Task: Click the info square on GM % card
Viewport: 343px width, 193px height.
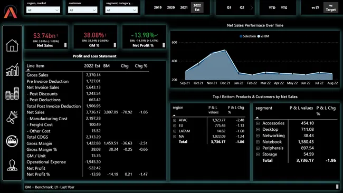Action: point(115,45)
